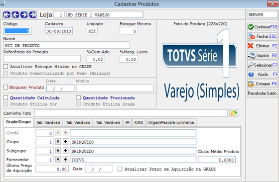Add a new Grupo with plus button
The height and width of the screenshot is (182, 279).
[65, 142]
